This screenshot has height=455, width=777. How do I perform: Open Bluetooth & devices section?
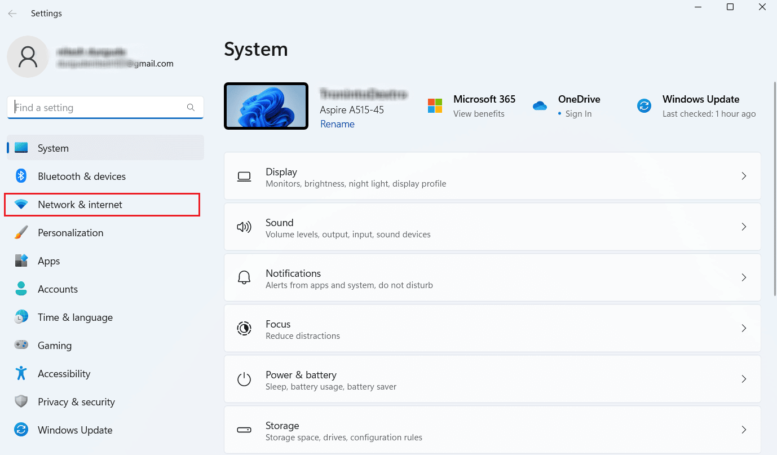coord(105,176)
